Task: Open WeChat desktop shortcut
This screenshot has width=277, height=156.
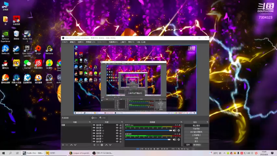Action: (27, 64)
